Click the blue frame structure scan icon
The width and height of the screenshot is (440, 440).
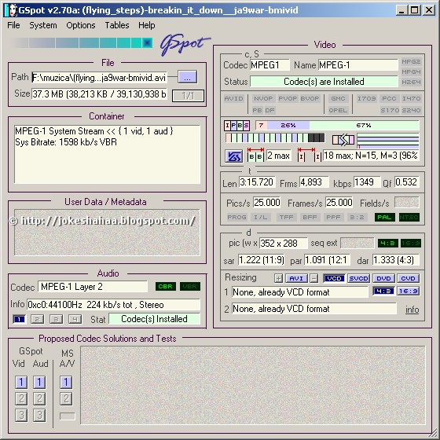tap(234, 156)
